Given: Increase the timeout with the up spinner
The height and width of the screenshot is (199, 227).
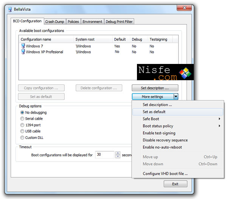Looking at the screenshot, I should 118,153.
